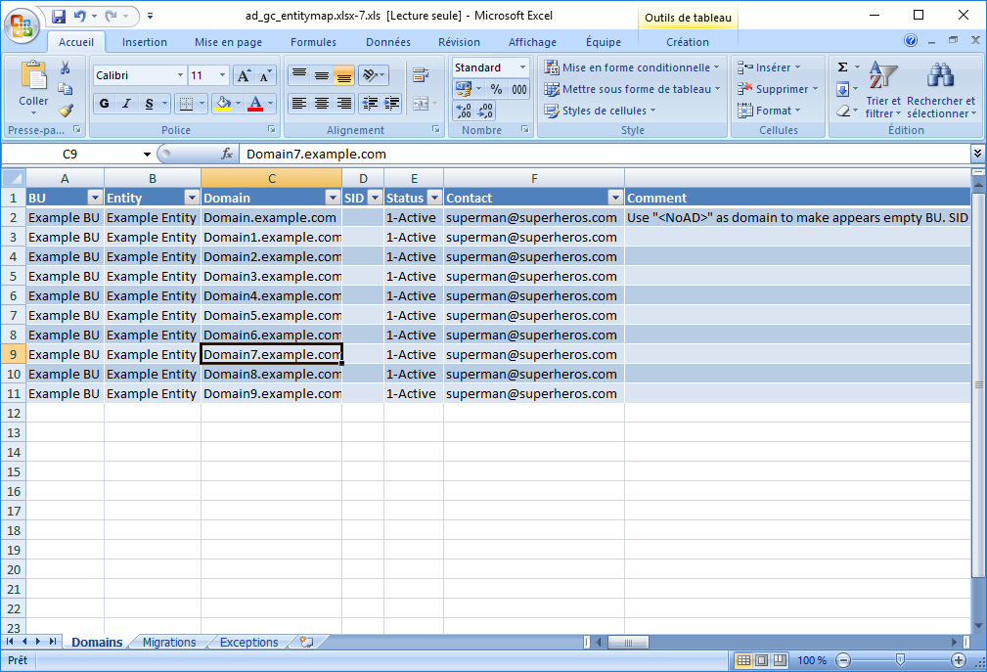This screenshot has width=987, height=672.
Task: Save the workbook with the floppy icon
Action: click(x=59, y=16)
